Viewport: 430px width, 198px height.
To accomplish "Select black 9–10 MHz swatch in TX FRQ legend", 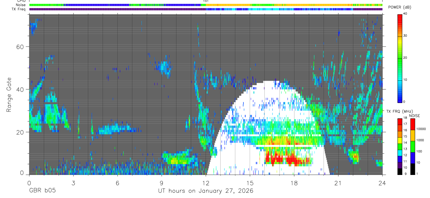I will pos(400,171).
